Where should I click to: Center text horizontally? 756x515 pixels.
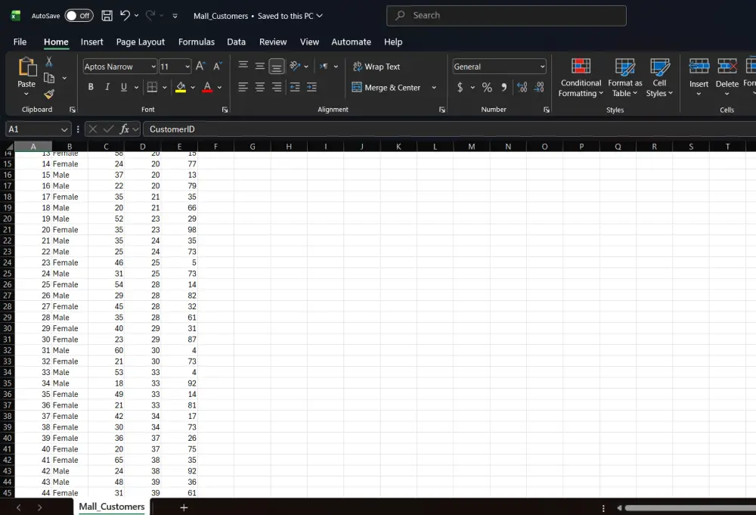point(260,87)
